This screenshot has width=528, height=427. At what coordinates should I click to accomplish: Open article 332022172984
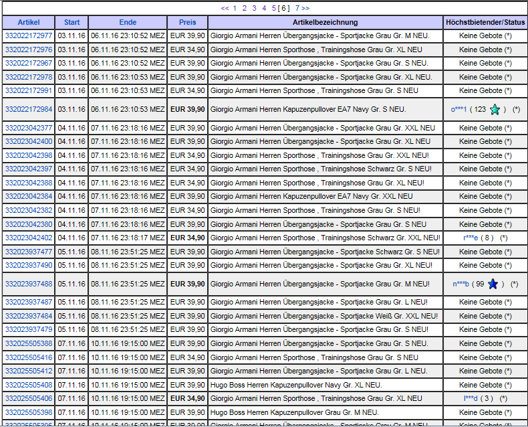(x=29, y=109)
